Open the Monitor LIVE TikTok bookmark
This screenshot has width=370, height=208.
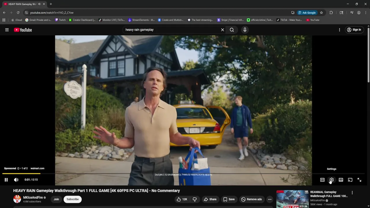(x=112, y=20)
